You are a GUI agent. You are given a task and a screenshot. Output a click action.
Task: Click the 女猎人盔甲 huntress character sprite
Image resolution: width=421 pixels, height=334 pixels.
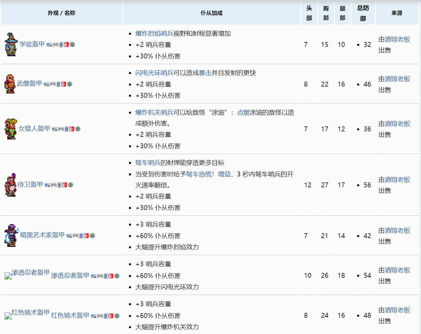pos(11,129)
